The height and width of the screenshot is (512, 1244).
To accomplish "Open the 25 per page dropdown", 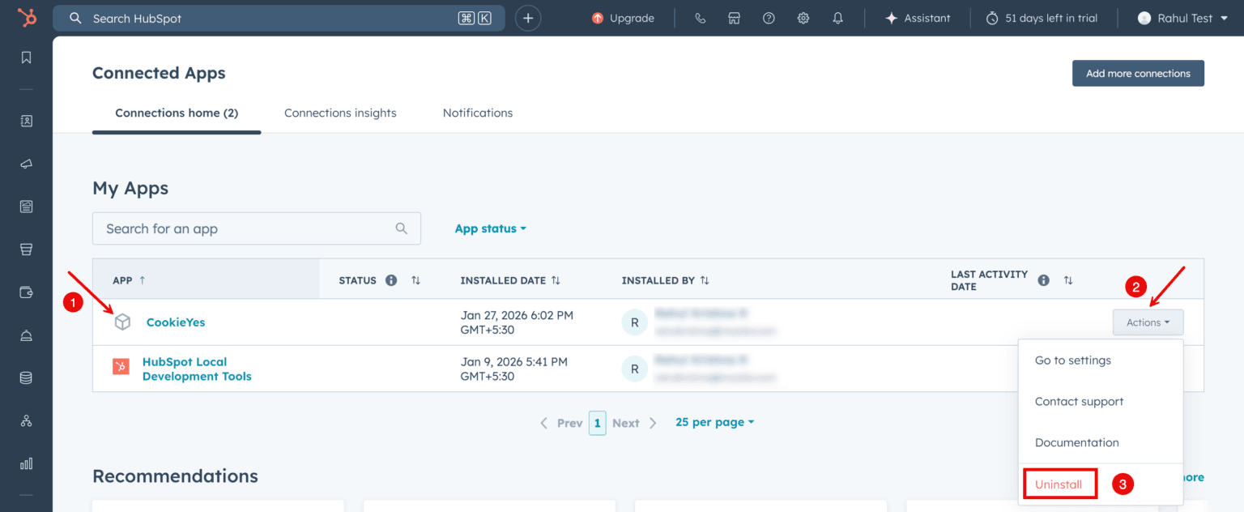I will [715, 422].
